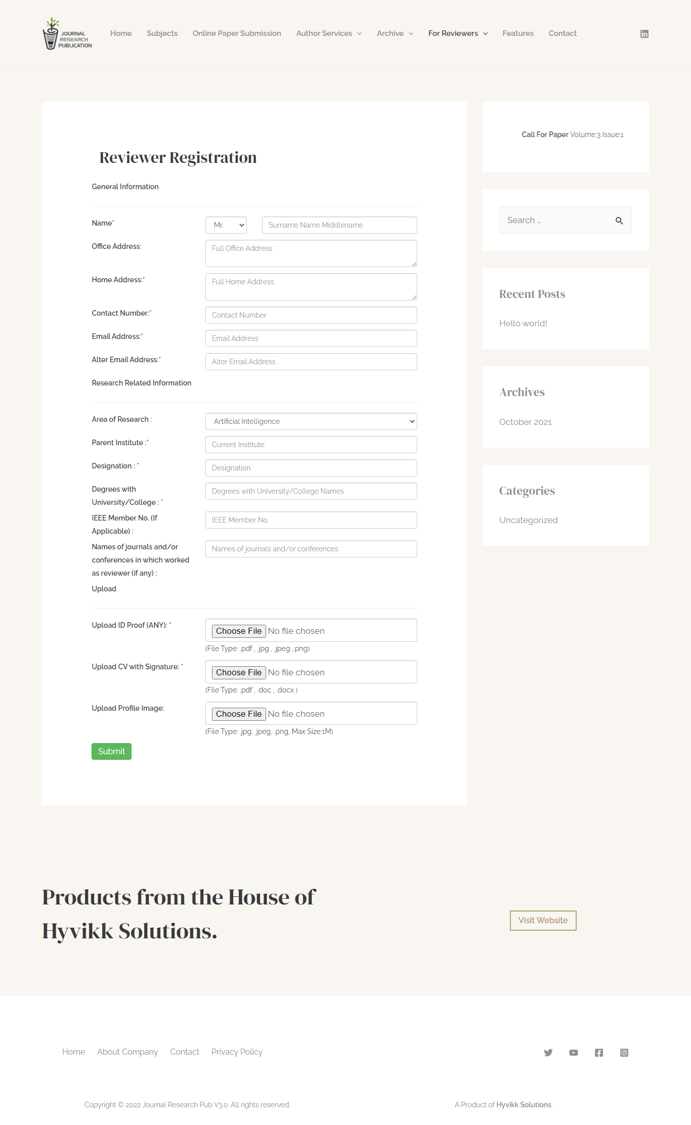691x1125 pixels.
Task: Choose file for Upload Profile Image
Action: 239,714
